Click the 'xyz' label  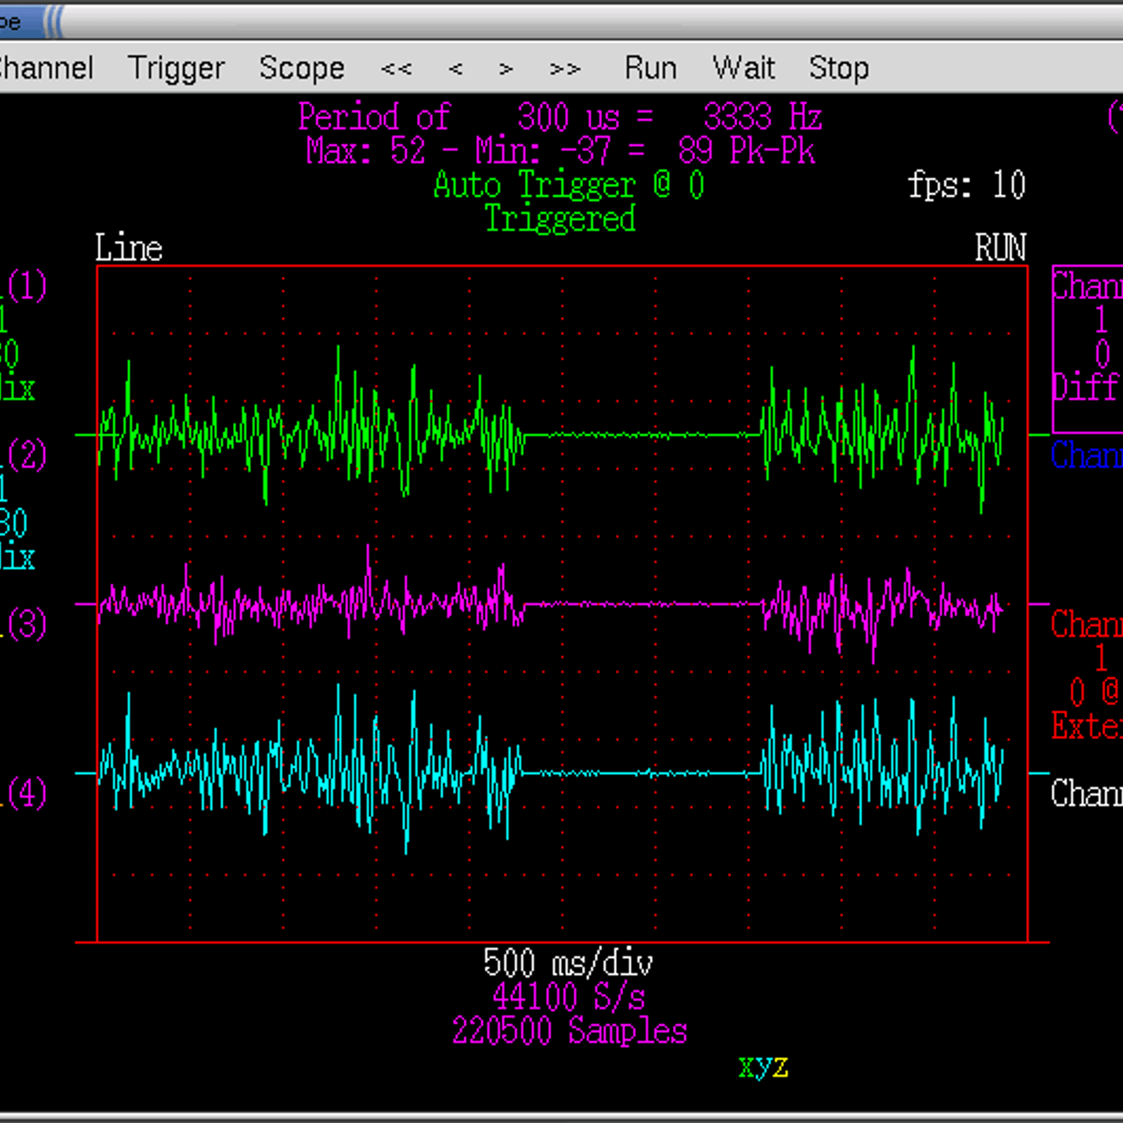tap(763, 1066)
